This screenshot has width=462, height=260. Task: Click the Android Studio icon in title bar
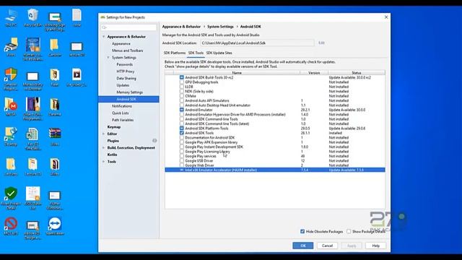(103, 17)
